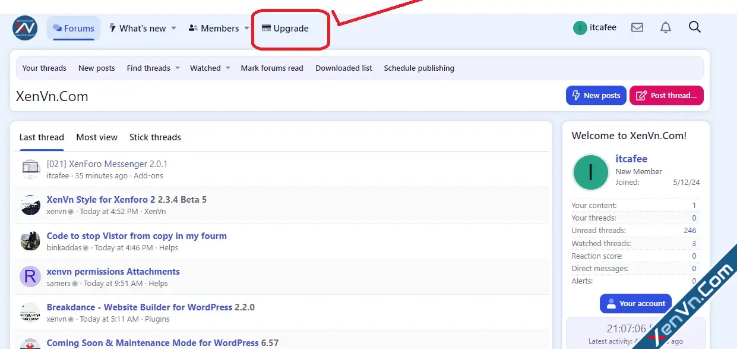Click the blue New posts button
The height and width of the screenshot is (349, 737).
(x=596, y=95)
